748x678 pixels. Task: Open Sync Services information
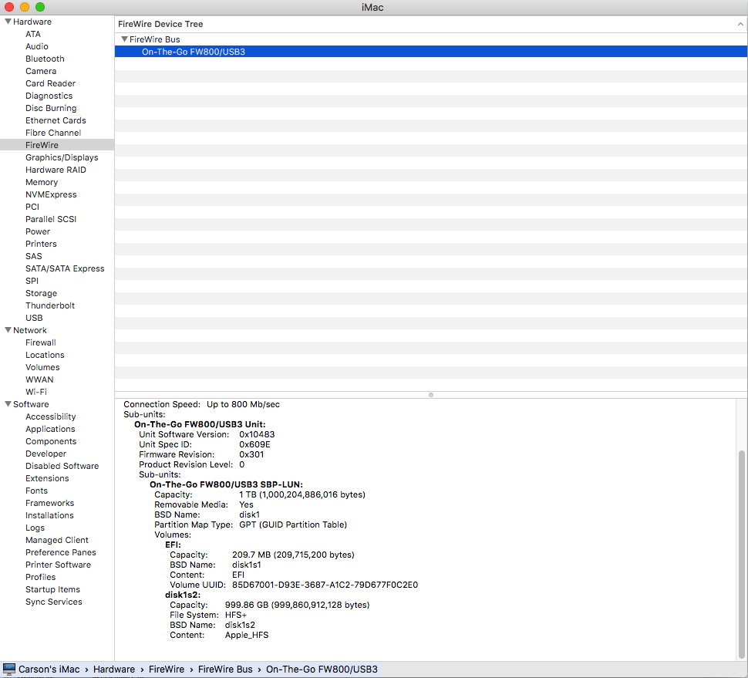point(54,602)
